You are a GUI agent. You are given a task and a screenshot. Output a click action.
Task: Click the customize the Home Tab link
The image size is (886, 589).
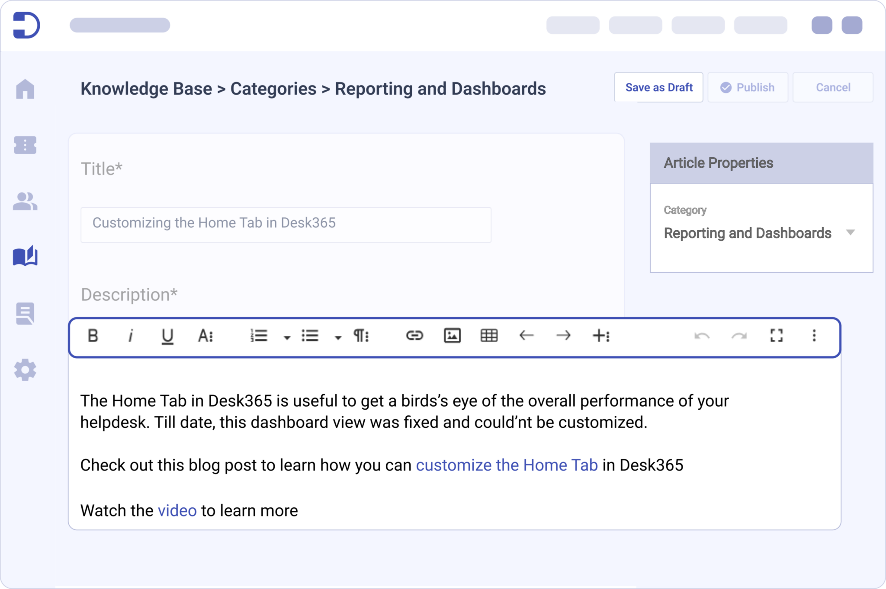point(506,465)
